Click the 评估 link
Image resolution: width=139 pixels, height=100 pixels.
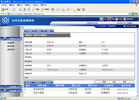pyautogui.click(x=114, y=82)
